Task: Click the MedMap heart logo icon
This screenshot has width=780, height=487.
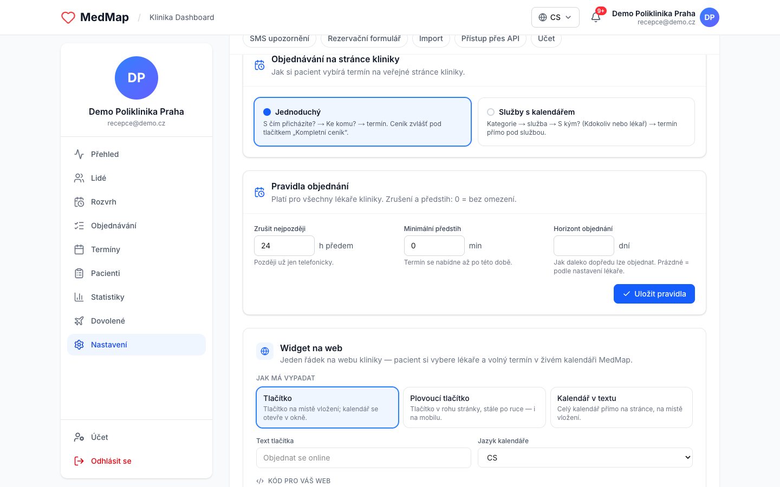Action: point(68,17)
